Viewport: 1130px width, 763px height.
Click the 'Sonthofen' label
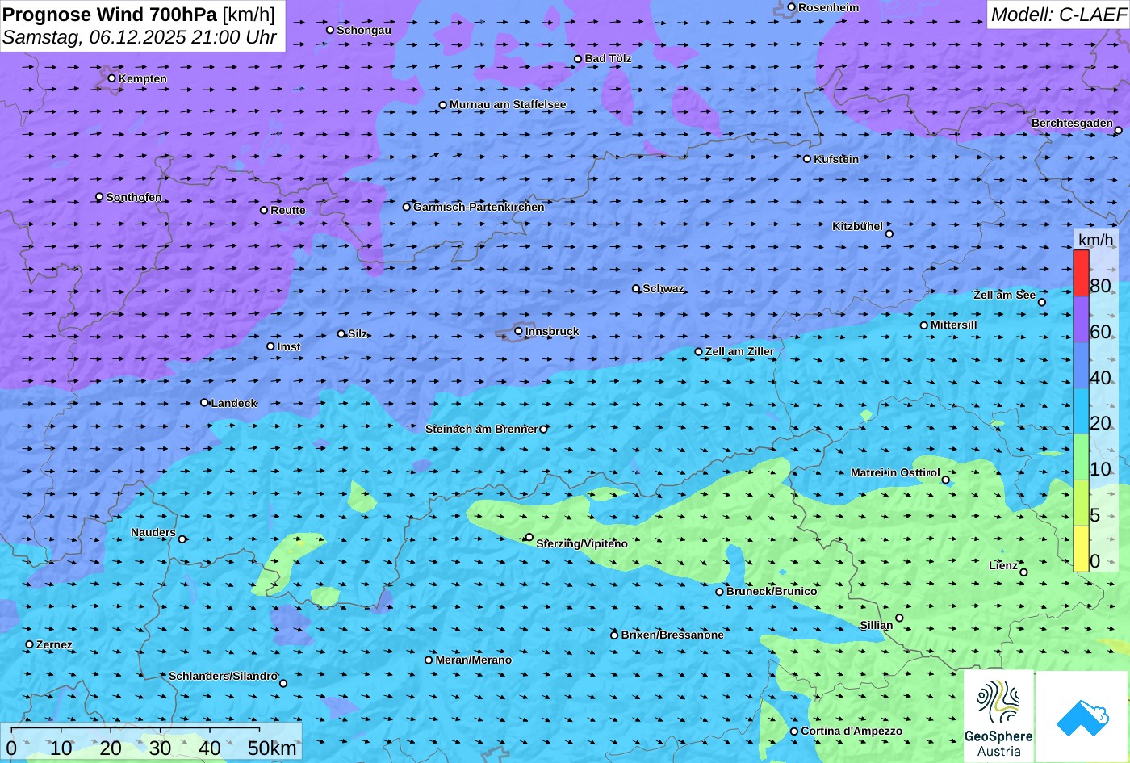click(134, 197)
